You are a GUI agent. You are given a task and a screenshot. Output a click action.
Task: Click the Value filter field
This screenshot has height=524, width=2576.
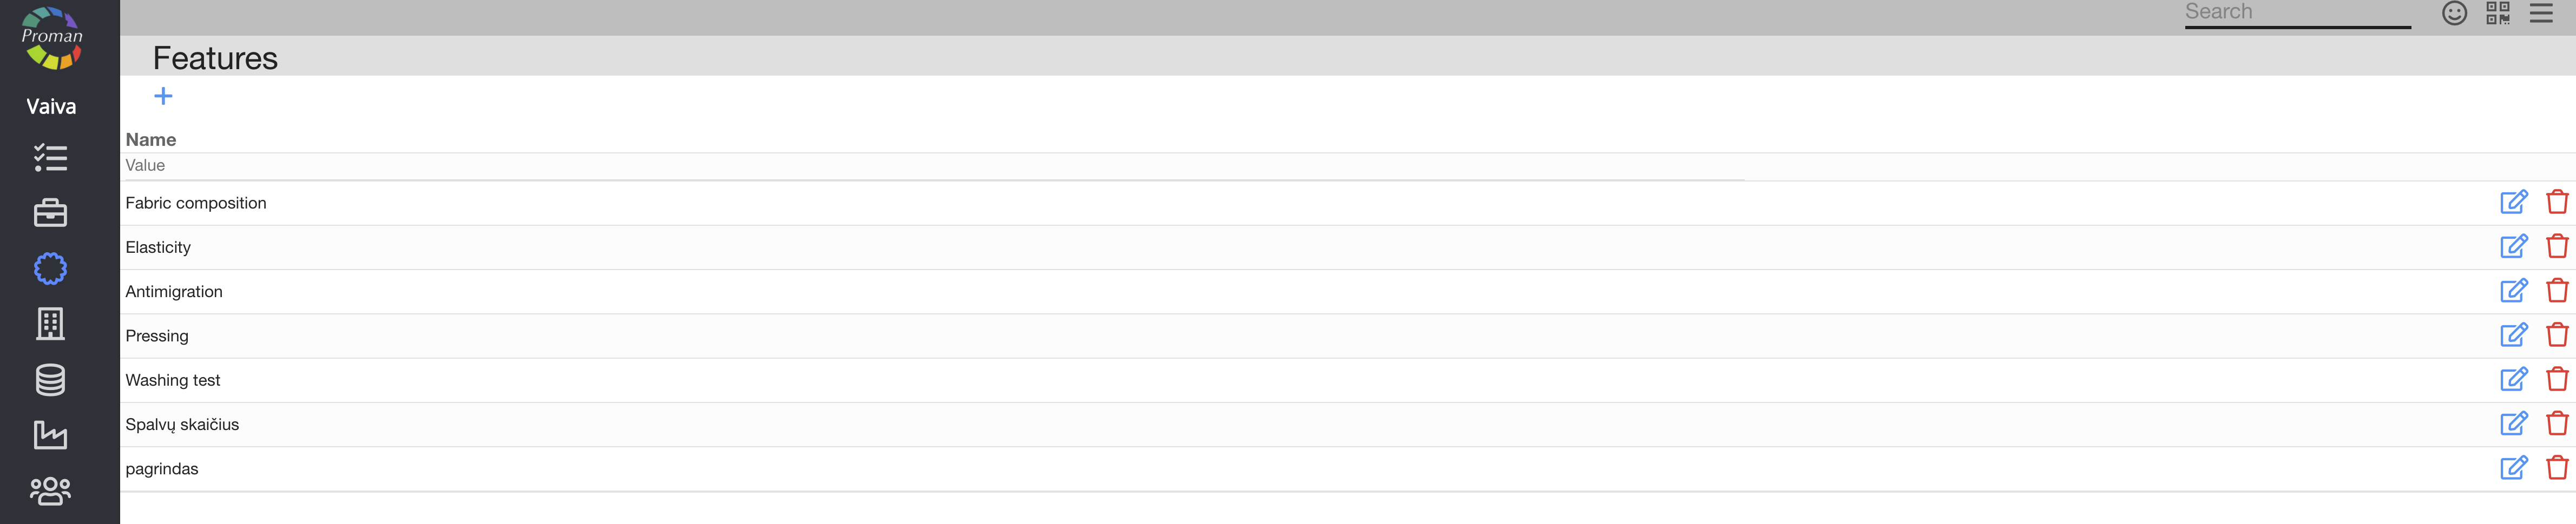click(x=930, y=166)
